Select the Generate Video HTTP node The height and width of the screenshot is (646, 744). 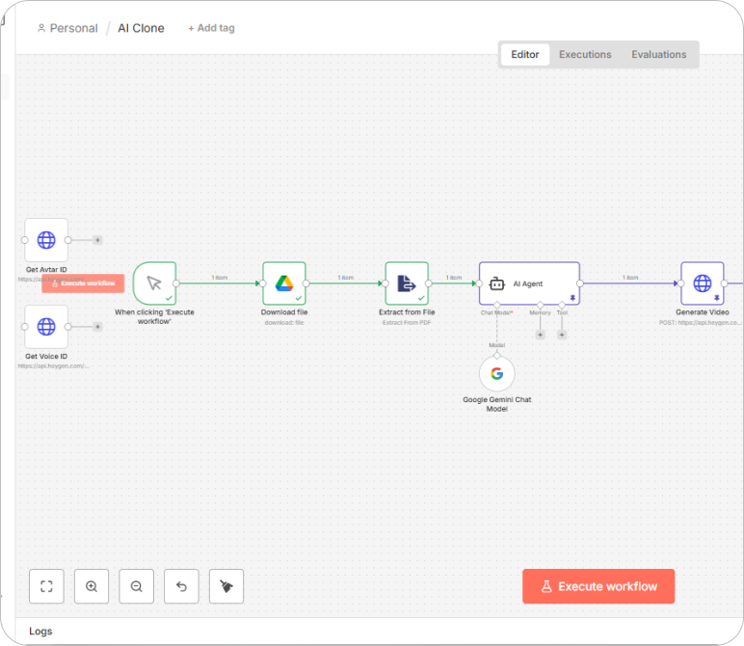(702, 283)
